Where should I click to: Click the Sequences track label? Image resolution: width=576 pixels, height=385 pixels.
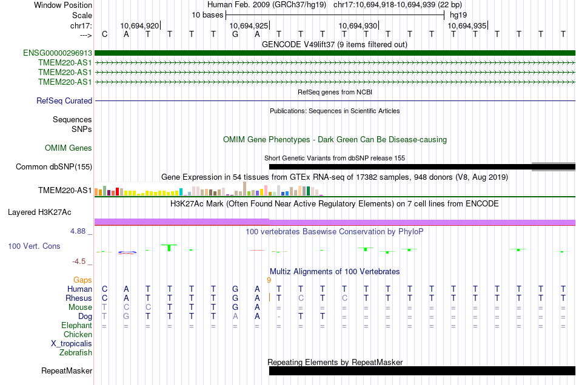[72, 120]
